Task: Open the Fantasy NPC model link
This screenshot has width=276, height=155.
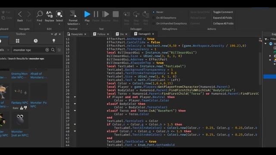Action: [x=19, y=102]
